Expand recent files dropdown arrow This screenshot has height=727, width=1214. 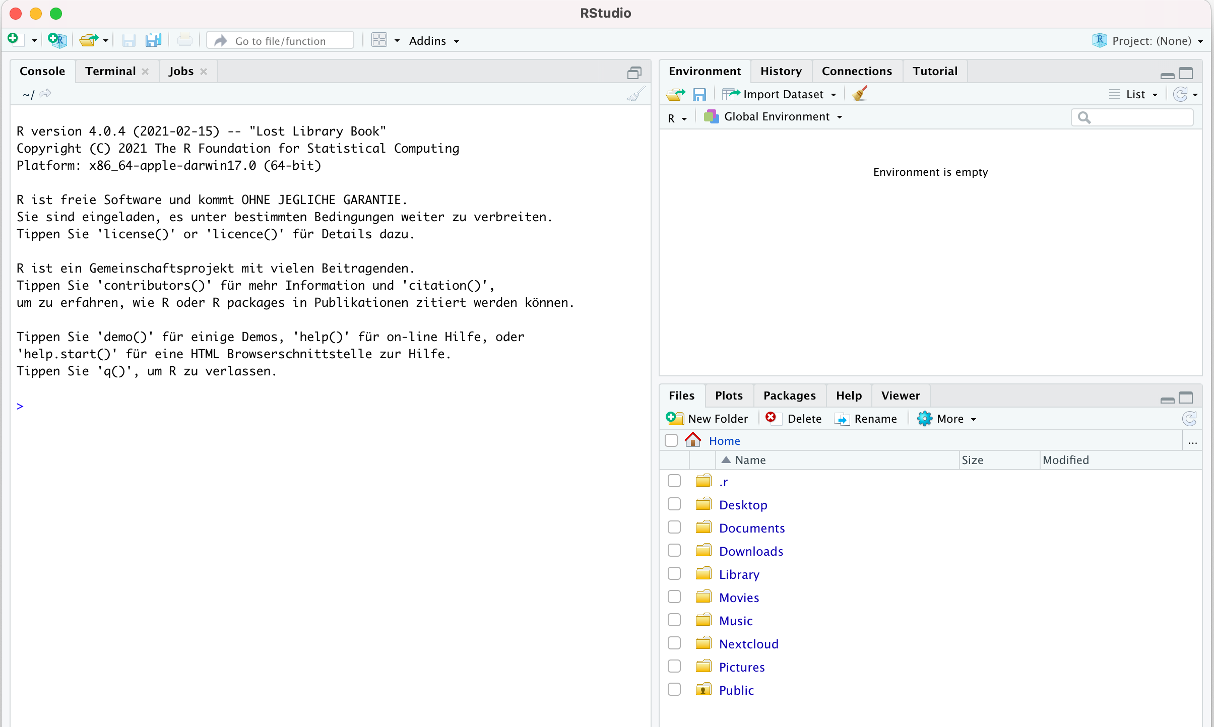(105, 41)
